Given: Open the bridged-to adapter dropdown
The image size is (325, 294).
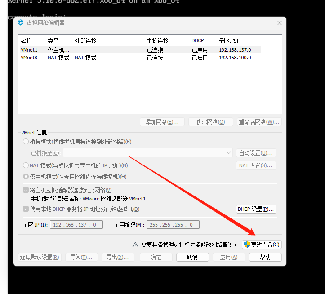Looking at the screenshot, I should (148, 153).
